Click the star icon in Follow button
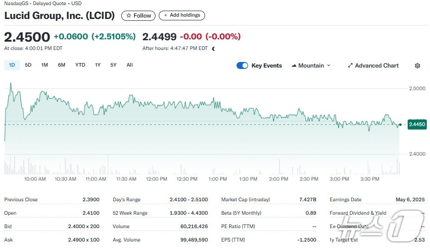 tap(129, 16)
